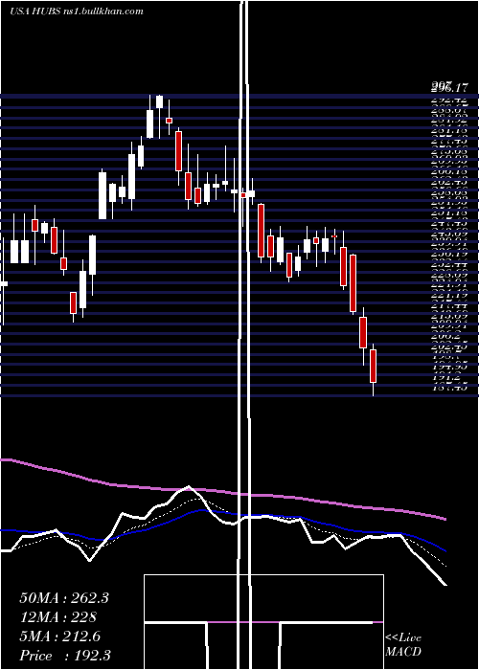Screen dimensions: 479x670
Task: Click the Price : 192.3 value
Action: pyautogui.click(x=64, y=656)
